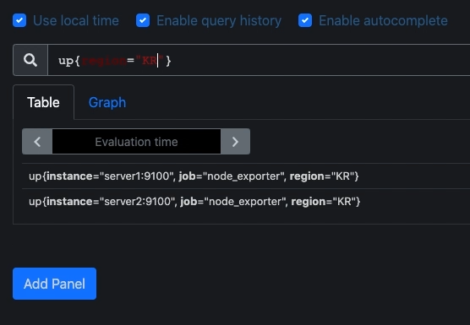
Task: Select the server1:9100 result row
Action: (x=246, y=176)
